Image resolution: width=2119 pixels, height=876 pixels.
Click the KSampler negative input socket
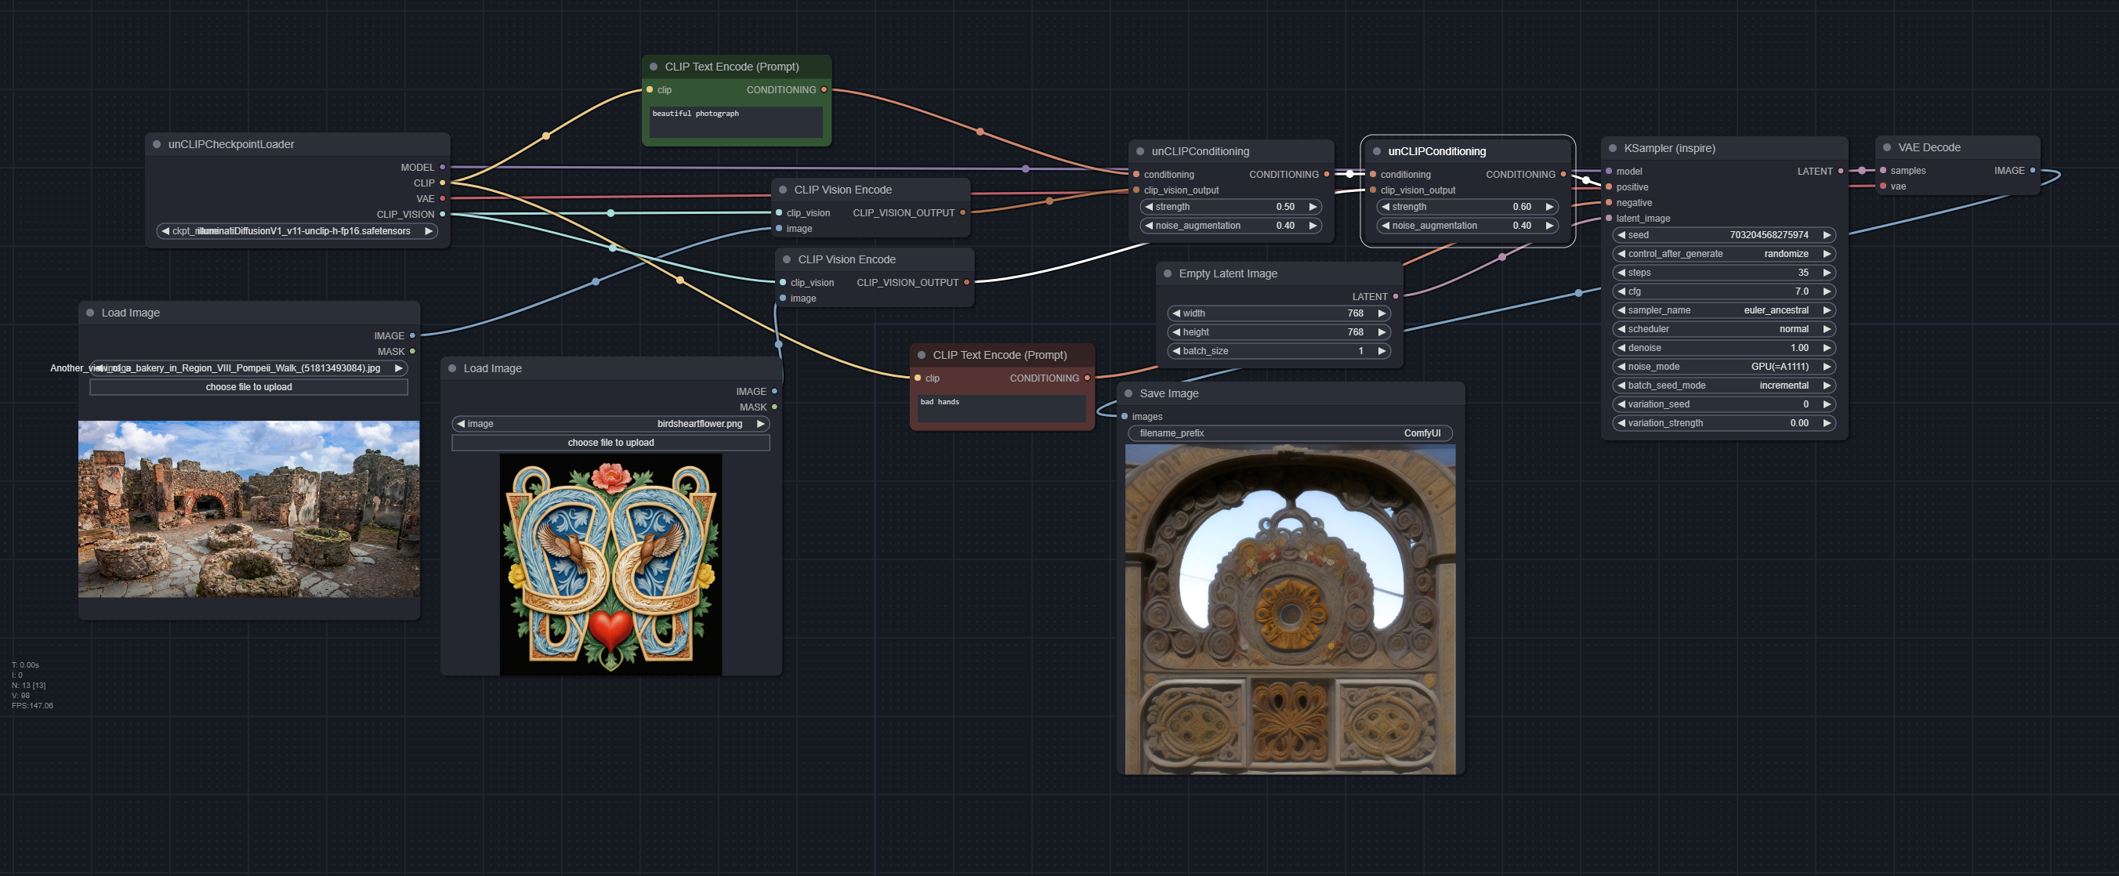tap(1608, 203)
